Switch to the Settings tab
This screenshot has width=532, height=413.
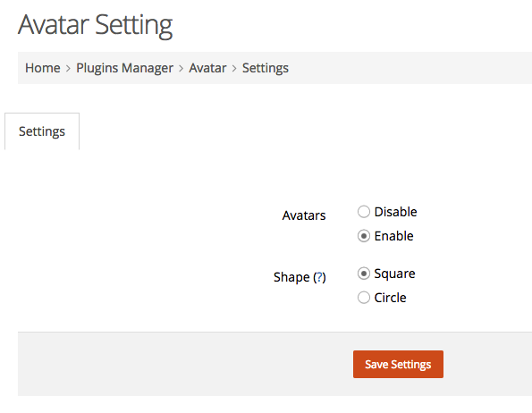pos(42,131)
